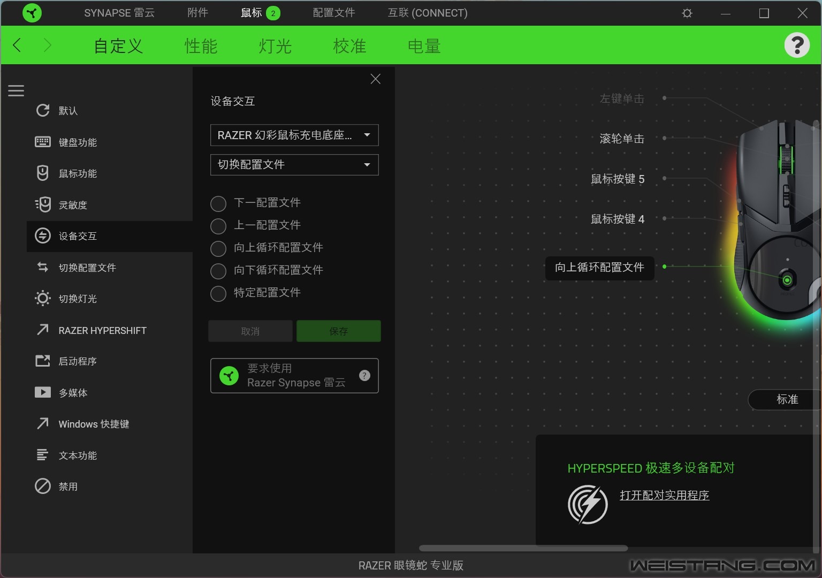The image size is (822, 578).
Task: Click the Razer logo in requirement box
Action: click(x=229, y=376)
